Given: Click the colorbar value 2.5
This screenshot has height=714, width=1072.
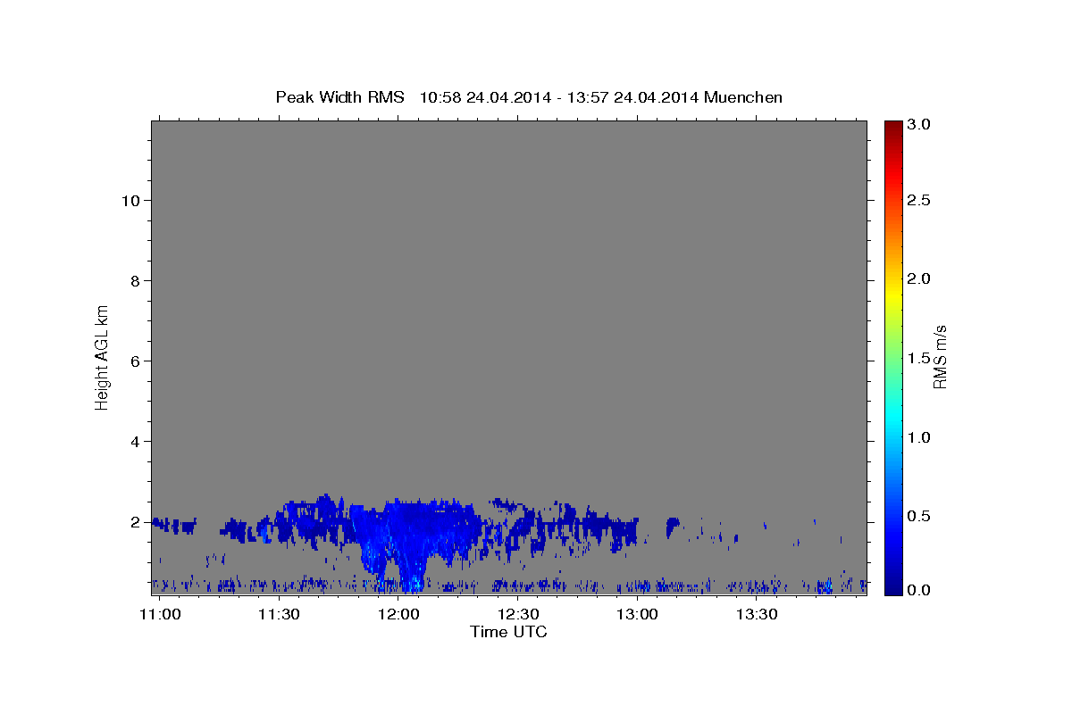Looking at the screenshot, I should point(918,201).
